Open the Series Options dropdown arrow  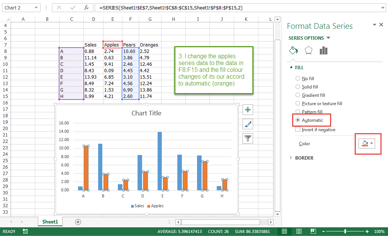tap(329, 38)
